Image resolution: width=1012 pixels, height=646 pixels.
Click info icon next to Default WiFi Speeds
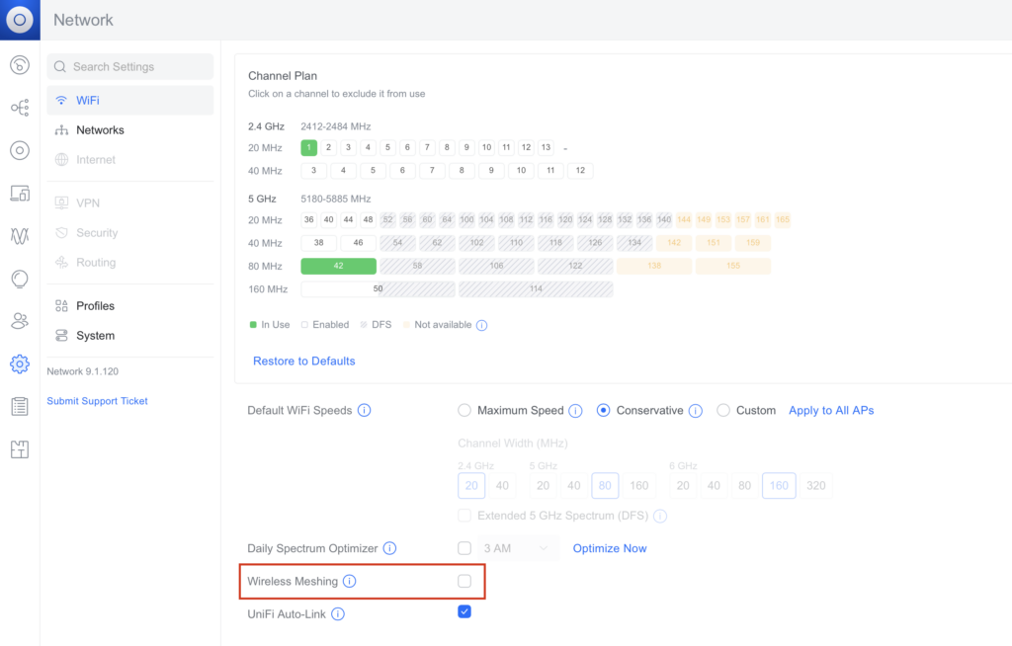(364, 411)
